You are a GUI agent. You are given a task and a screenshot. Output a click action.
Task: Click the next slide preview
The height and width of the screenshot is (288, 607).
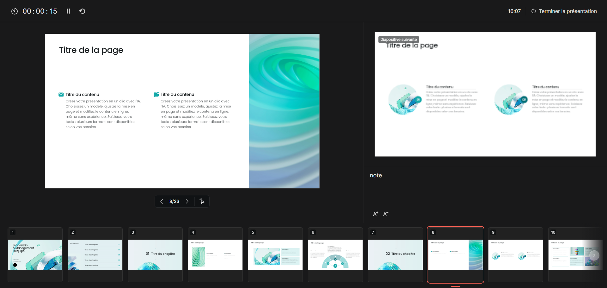pyautogui.click(x=485, y=94)
